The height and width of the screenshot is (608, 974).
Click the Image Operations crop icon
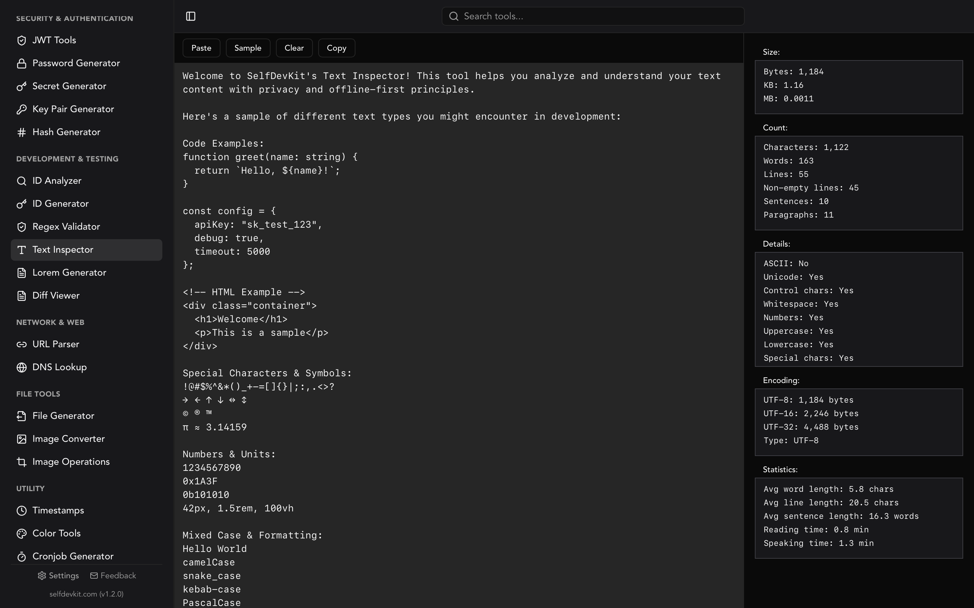[x=22, y=462]
